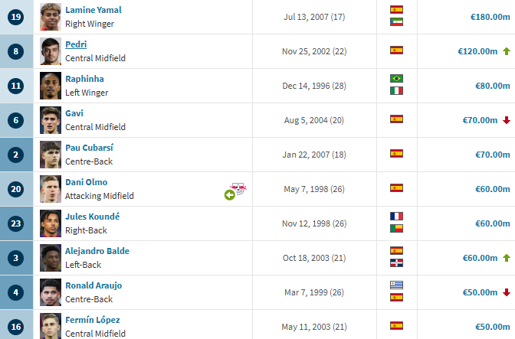Click Lamine Yamal's €180.00m market value
This screenshot has height=339, width=515.
490,17
